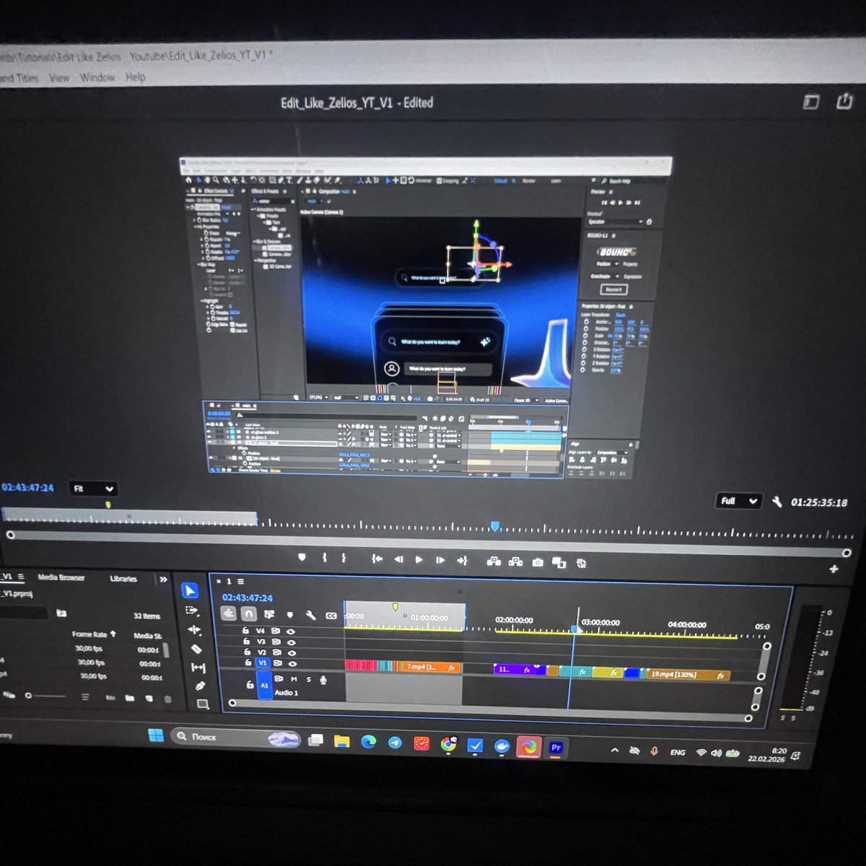Select the Razor tool in Premiere's tool panel
The image size is (866, 866).
coord(197,647)
